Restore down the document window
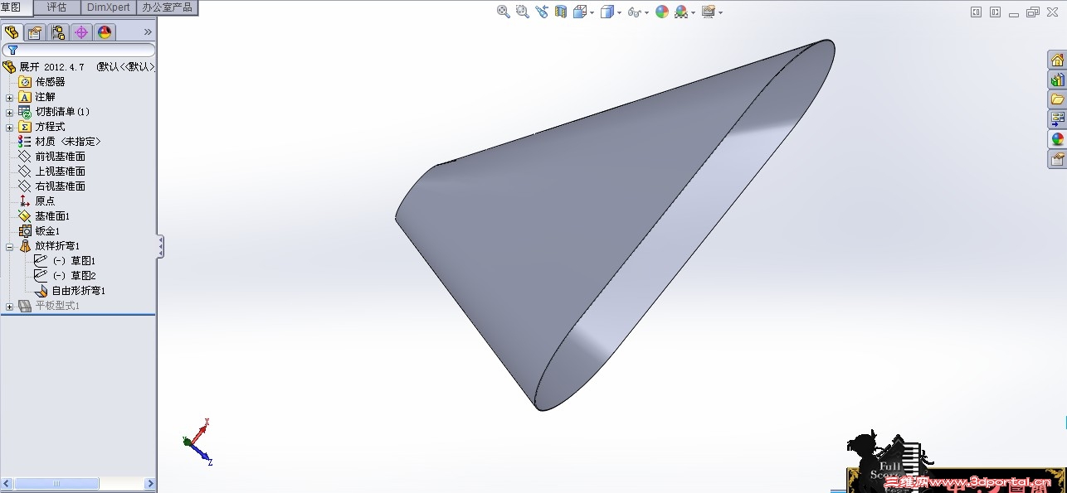This screenshot has height=493, width=1067. (1033, 12)
